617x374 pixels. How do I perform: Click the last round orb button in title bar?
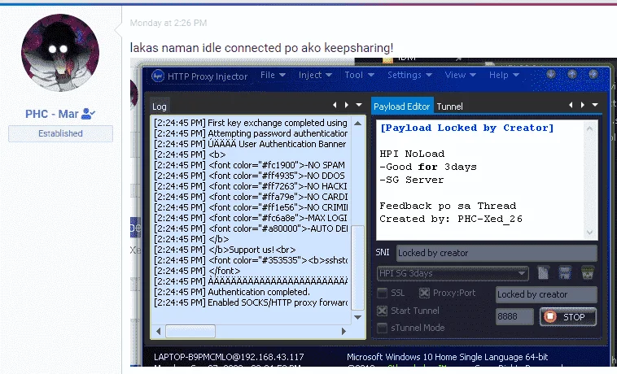593,74
